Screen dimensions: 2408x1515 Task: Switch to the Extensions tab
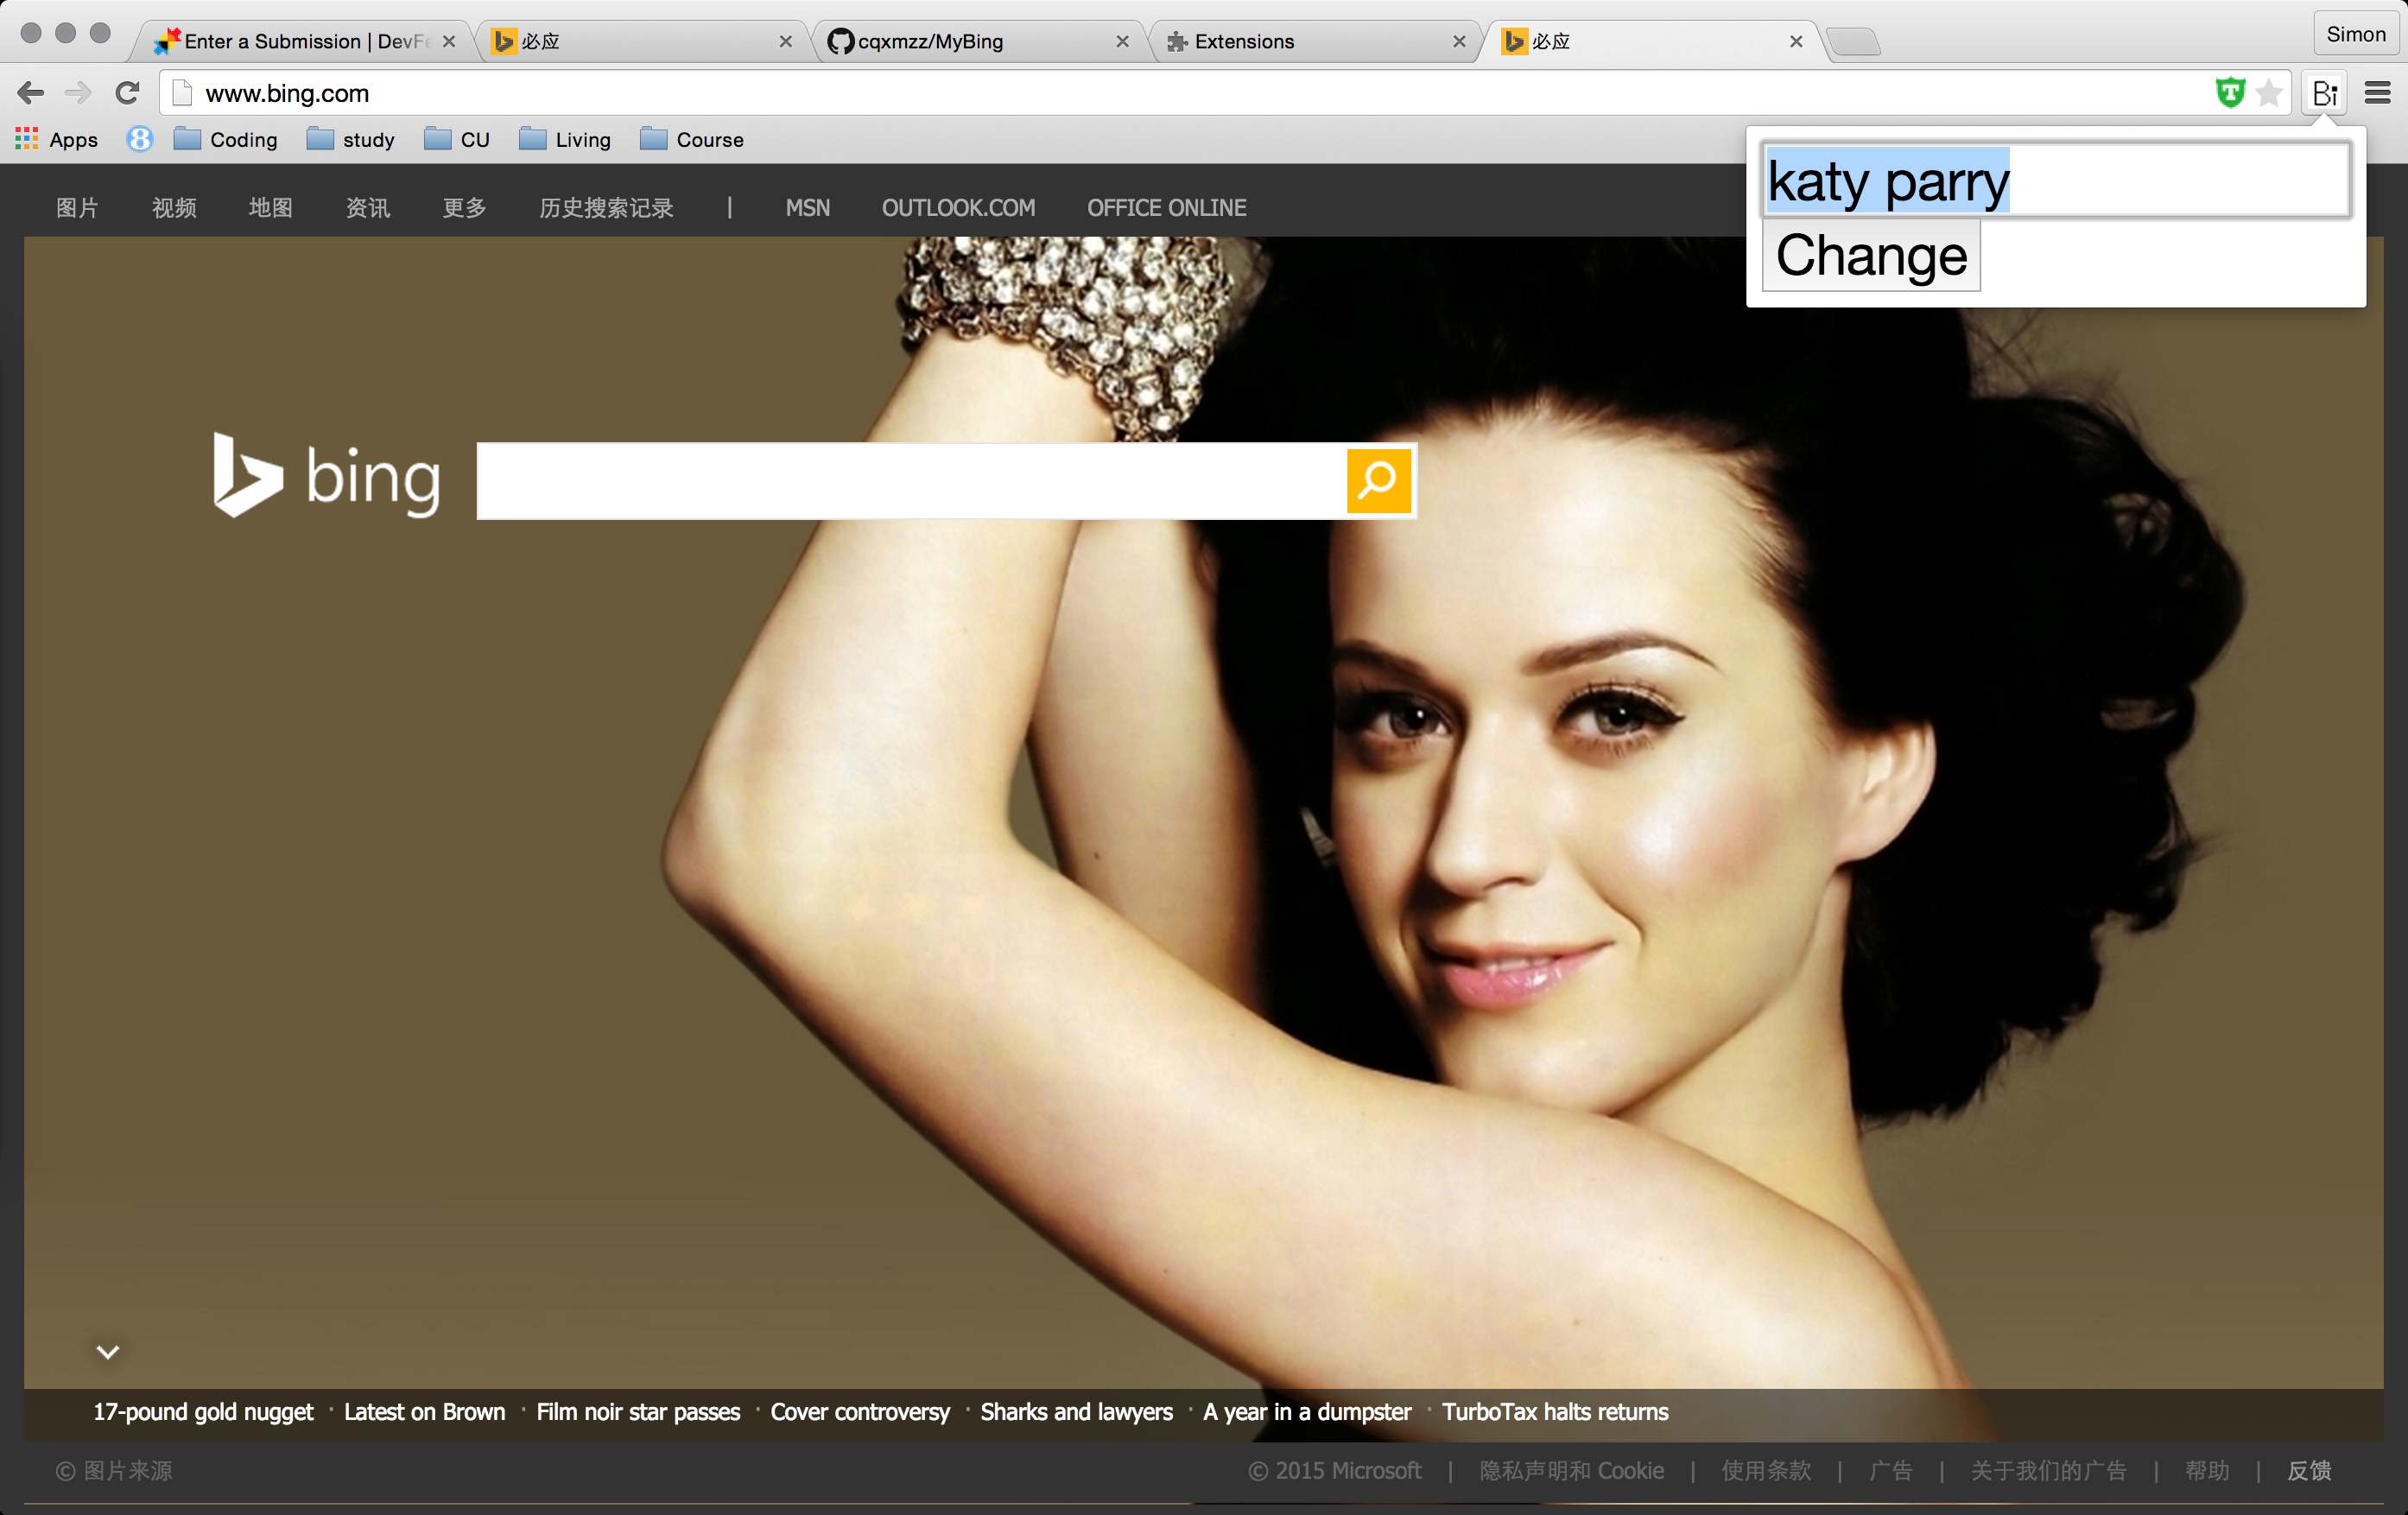pyautogui.click(x=1244, y=42)
